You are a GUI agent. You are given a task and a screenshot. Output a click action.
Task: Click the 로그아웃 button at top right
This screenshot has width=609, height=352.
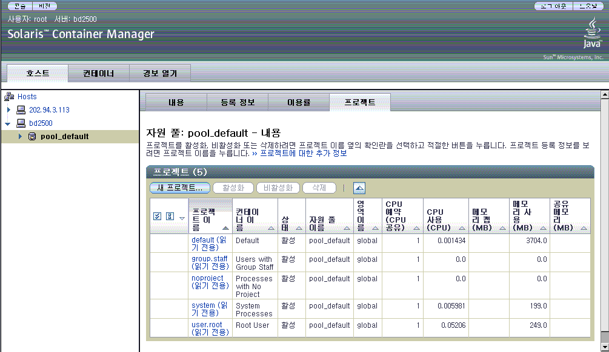click(553, 6)
